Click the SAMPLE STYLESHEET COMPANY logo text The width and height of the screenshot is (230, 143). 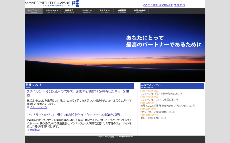[x=47, y=3]
